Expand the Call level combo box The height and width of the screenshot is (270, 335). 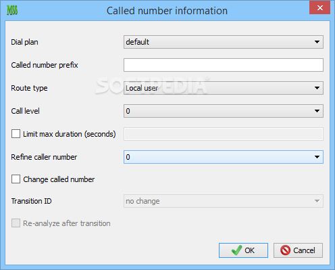[x=224, y=111]
